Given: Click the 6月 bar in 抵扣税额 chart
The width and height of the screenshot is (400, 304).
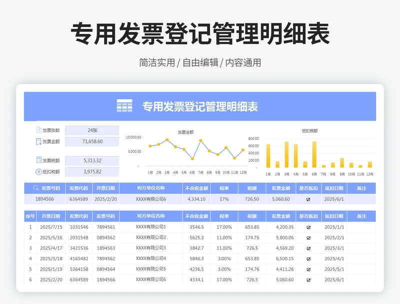Looking at the screenshot, I should tap(314, 155).
